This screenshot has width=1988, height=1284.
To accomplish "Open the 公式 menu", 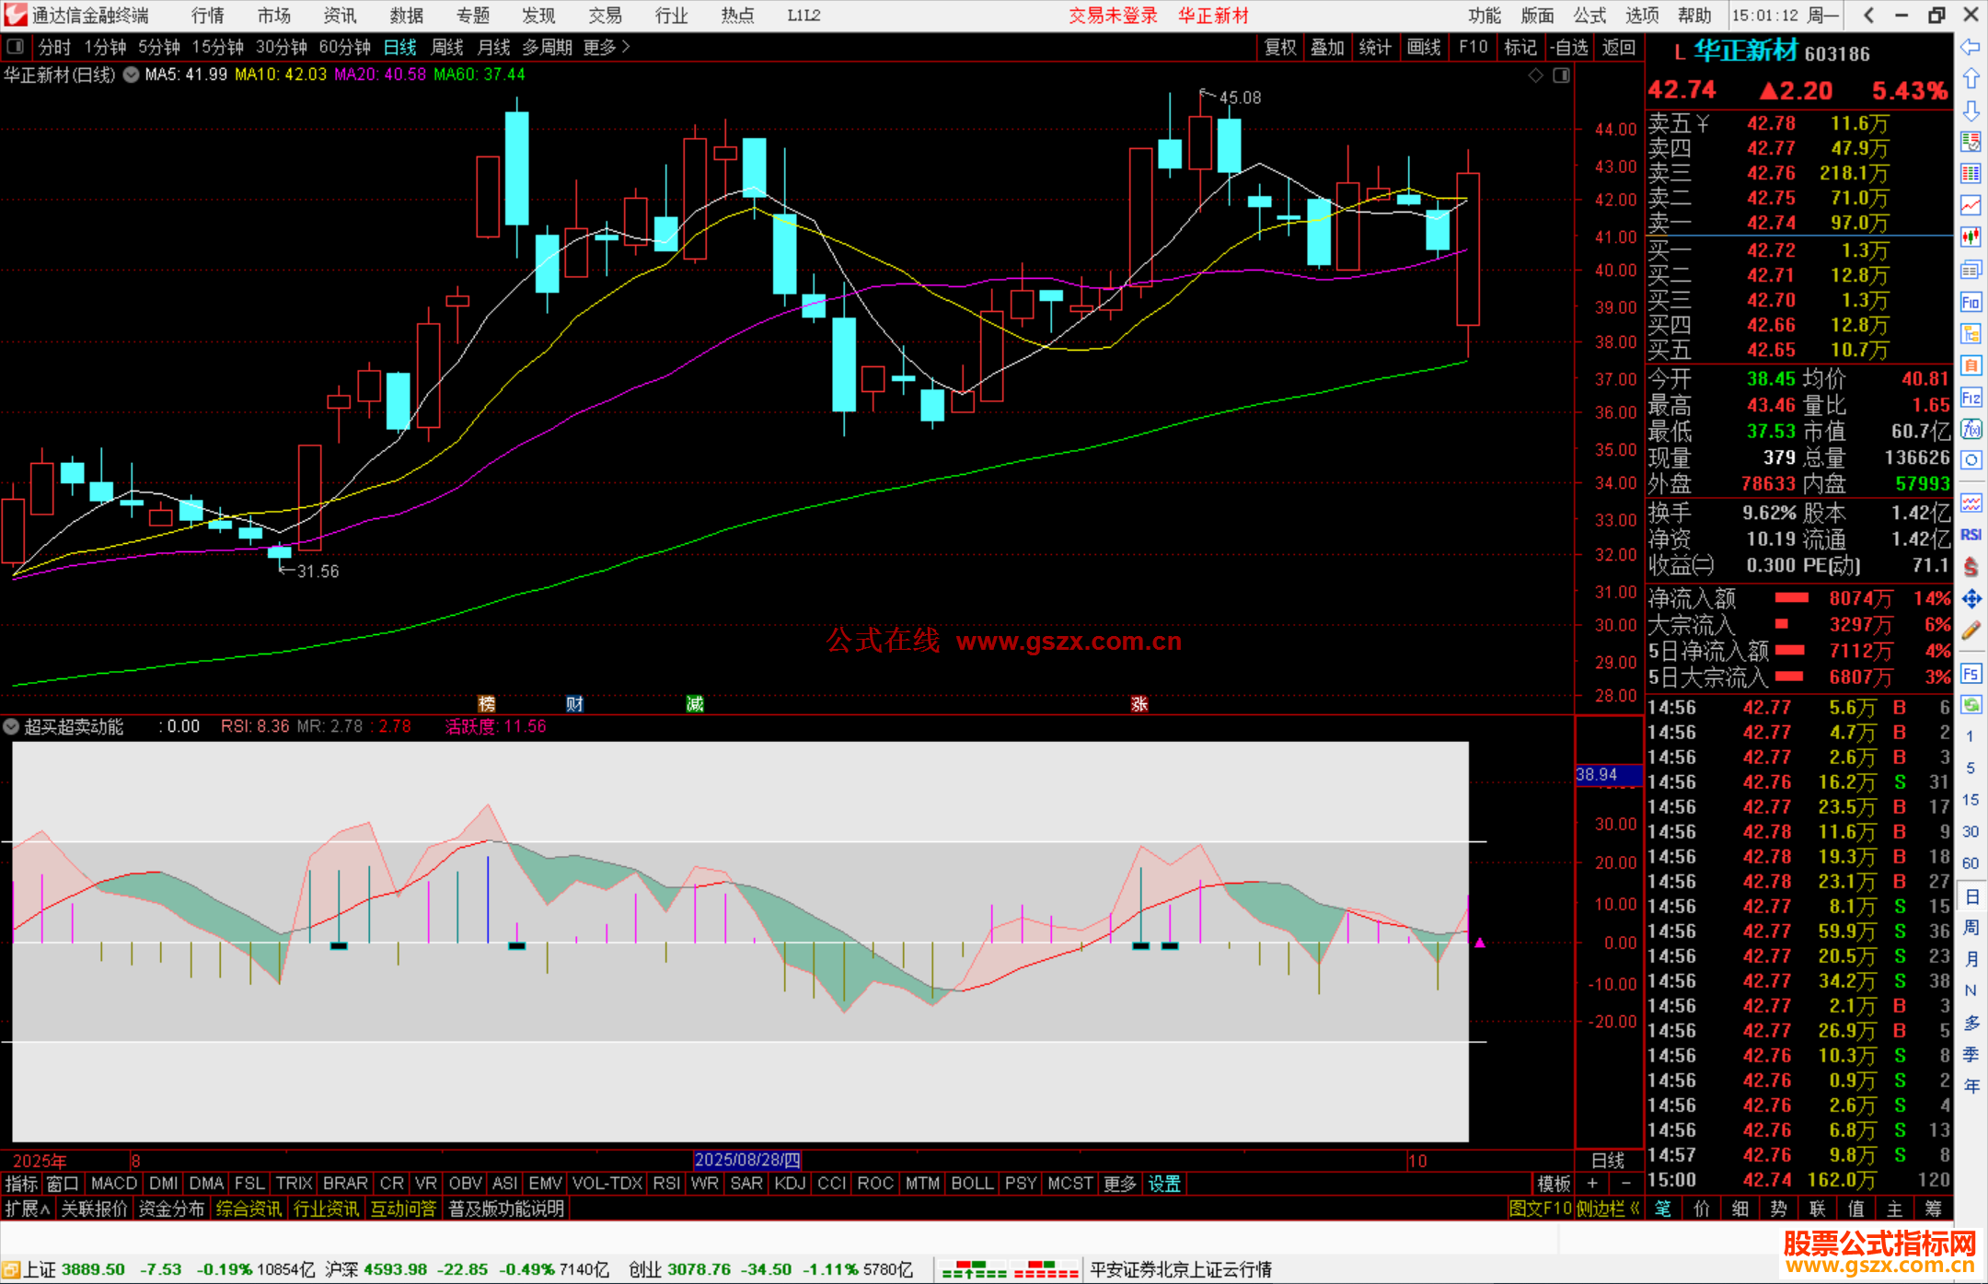I will click(x=1589, y=15).
